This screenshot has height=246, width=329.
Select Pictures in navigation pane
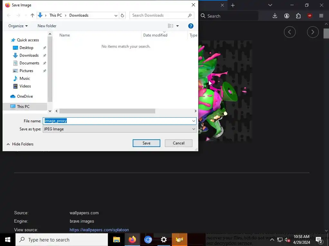tap(26, 71)
